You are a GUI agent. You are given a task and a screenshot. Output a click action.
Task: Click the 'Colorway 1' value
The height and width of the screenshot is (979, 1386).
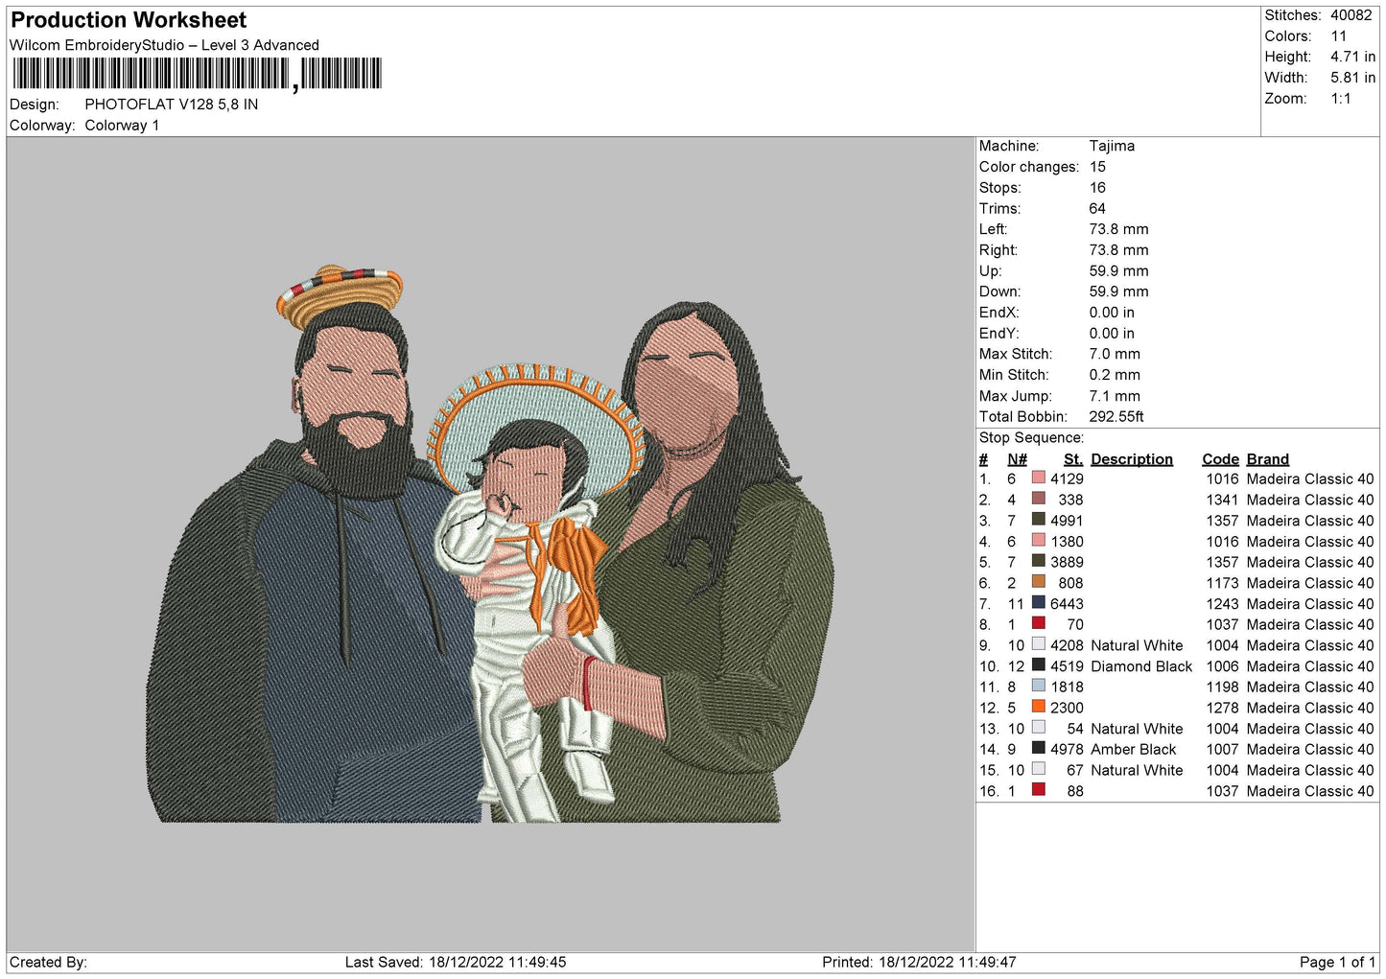122,126
